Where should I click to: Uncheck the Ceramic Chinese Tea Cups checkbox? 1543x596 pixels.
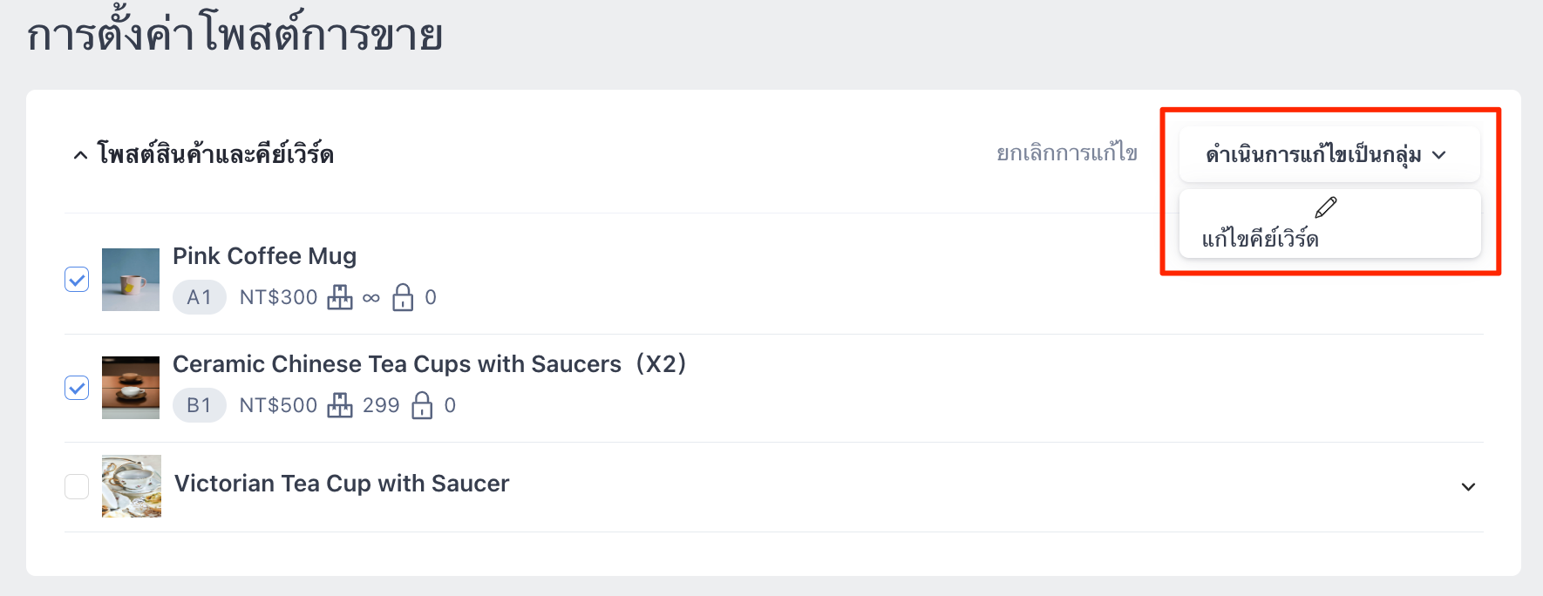(x=77, y=388)
